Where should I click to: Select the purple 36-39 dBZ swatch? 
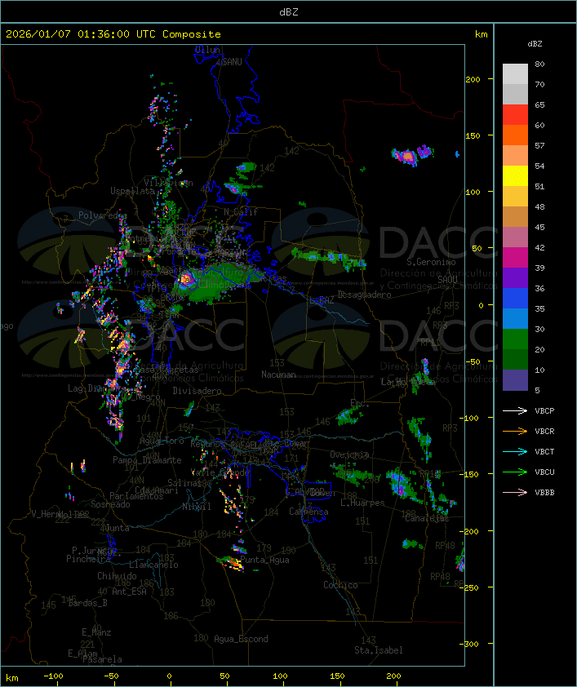point(515,277)
